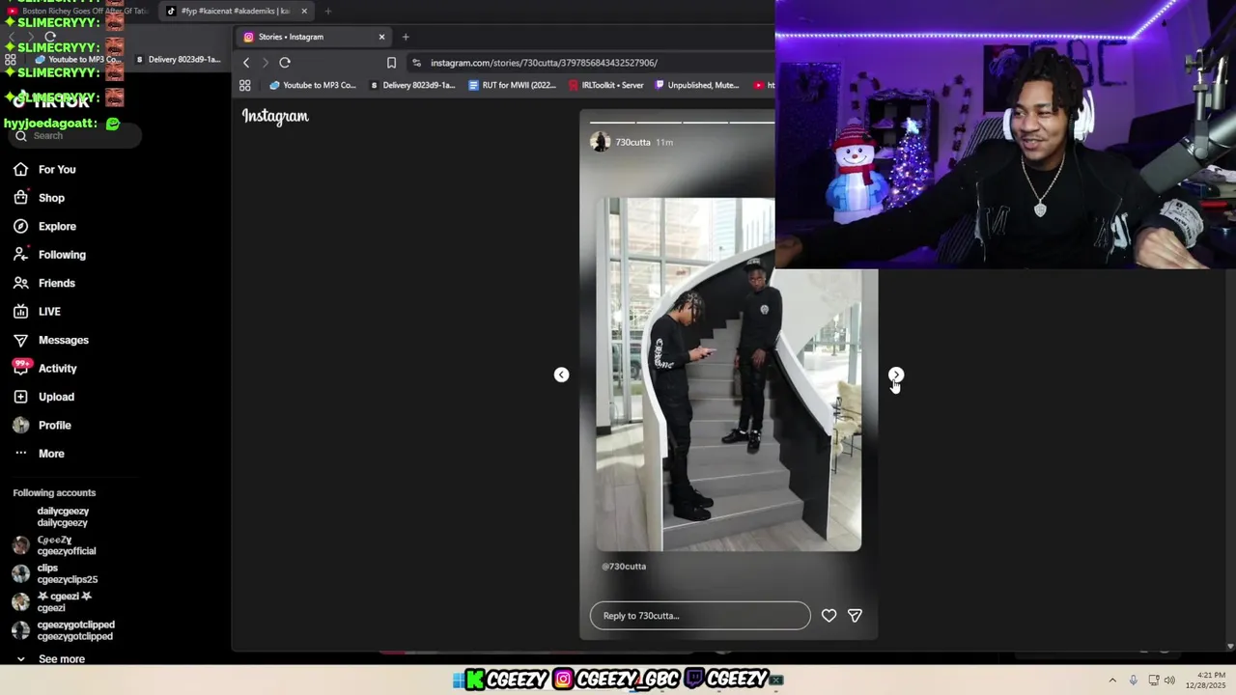
Task: Open cgeezygotclipped following account
Action: (66, 631)
